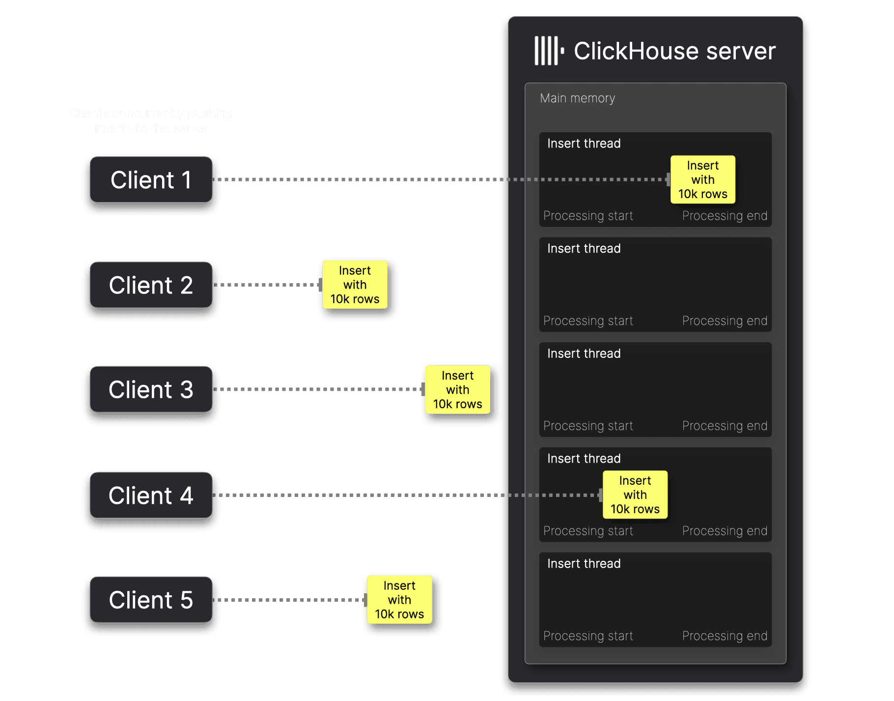Click the yellow insert note from Client 2

(355, 285)
